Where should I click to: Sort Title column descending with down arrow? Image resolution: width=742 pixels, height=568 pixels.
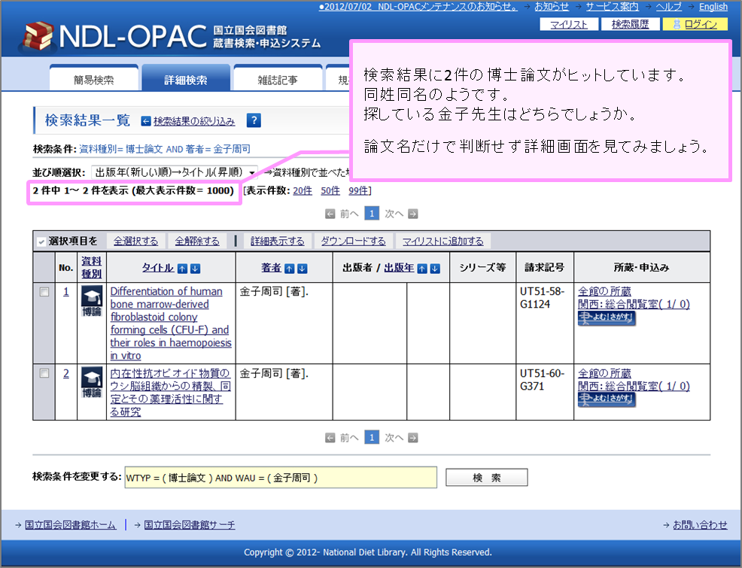pyautogui.click(x=195, y=269)
